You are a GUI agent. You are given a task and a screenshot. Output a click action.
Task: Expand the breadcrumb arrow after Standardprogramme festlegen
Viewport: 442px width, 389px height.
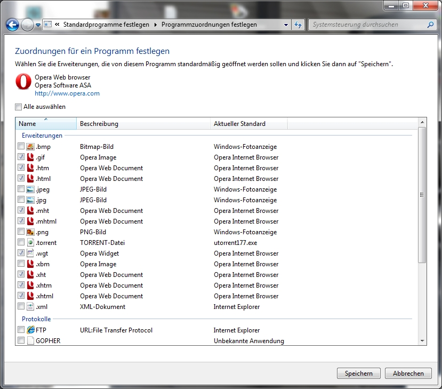[155, 25]
